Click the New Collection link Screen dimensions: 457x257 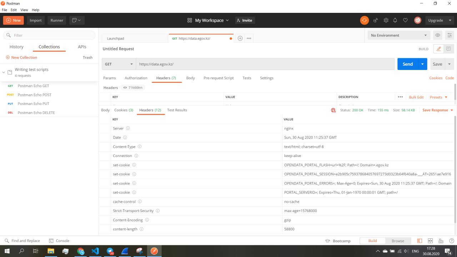[21, 57]
